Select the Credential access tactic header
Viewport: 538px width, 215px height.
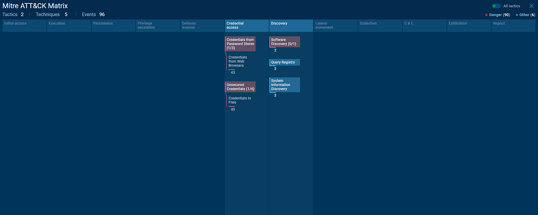247,26
